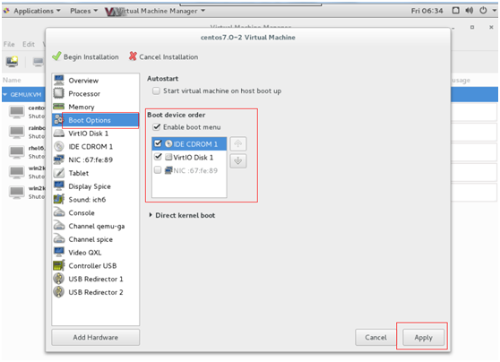Click the IDE CDROM 1 disc icon in sidebar

click(59, 146)
